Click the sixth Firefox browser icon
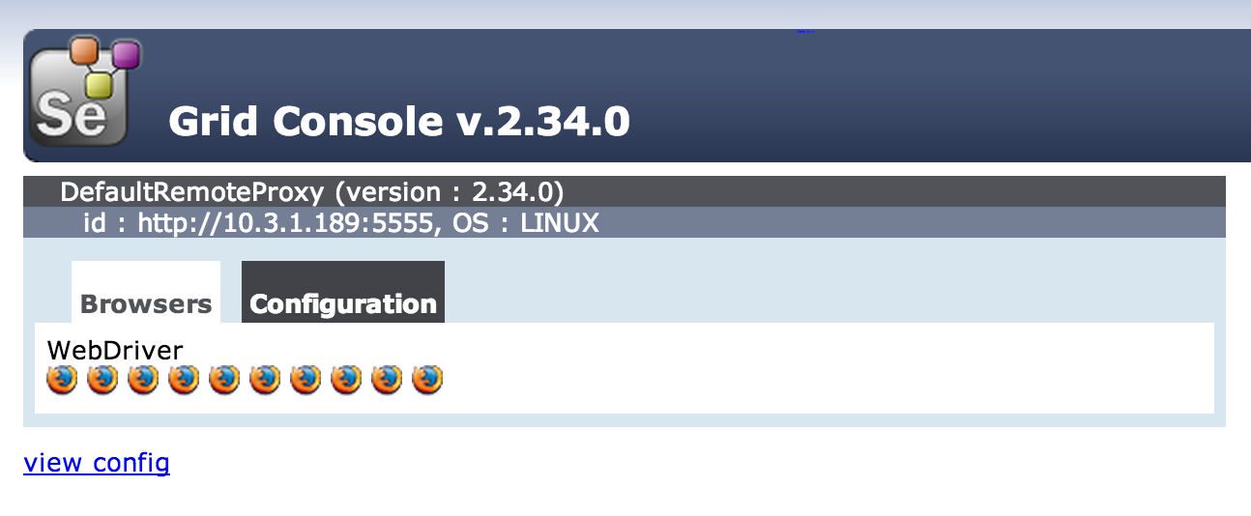 [x=265, y=380]
